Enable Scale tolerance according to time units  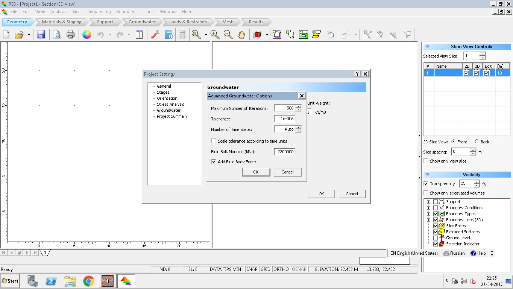214,141
